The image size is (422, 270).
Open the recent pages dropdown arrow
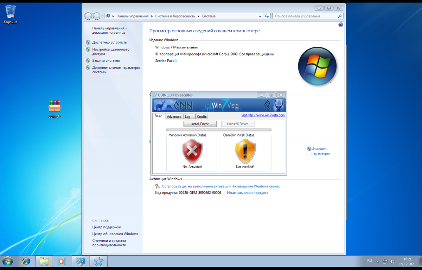click(102, 16)
